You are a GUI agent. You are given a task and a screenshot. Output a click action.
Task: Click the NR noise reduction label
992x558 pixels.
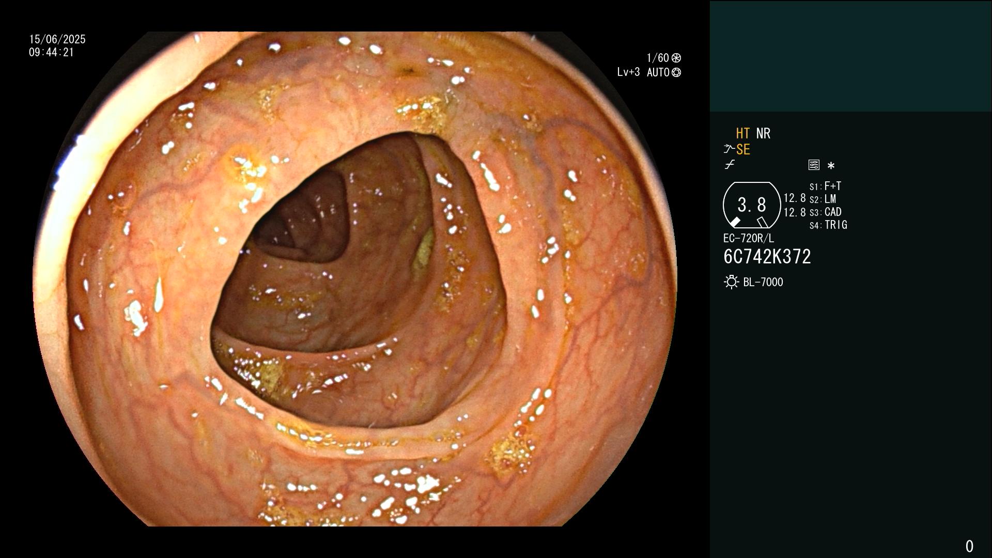coord(763,133)
